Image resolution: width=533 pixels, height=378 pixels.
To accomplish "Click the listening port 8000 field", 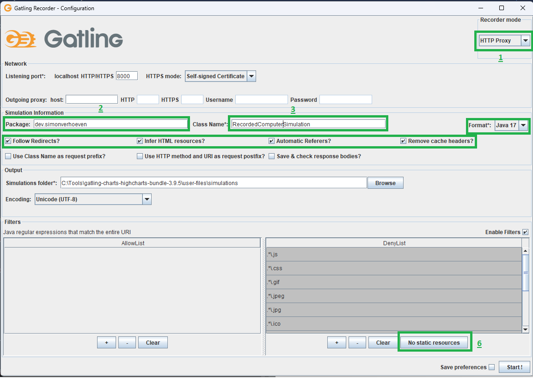I will tap(127, 76).
